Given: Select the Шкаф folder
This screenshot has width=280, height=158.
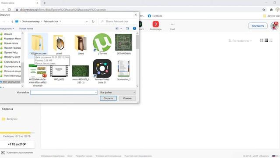Looking at the screenshot, I should coord(80,45).
